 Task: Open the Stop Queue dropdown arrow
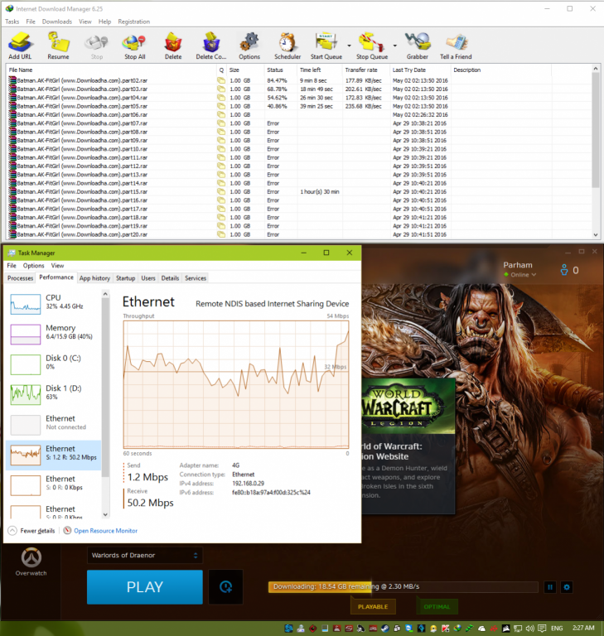click(394, 45)
